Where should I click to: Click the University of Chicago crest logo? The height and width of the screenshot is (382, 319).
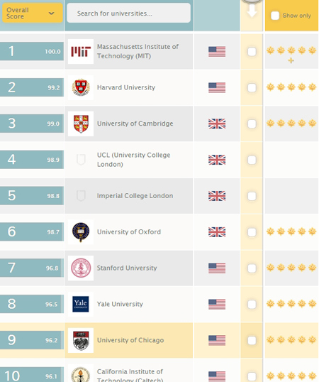81,340
